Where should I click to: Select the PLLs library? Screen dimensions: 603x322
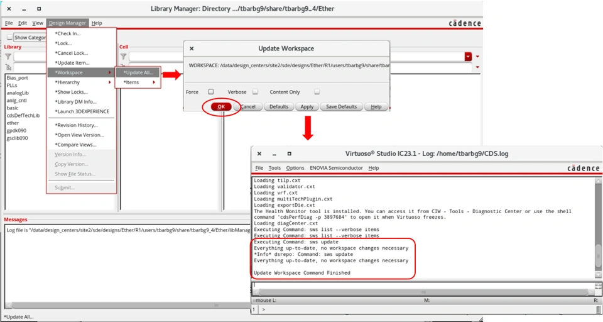(12, 86)
